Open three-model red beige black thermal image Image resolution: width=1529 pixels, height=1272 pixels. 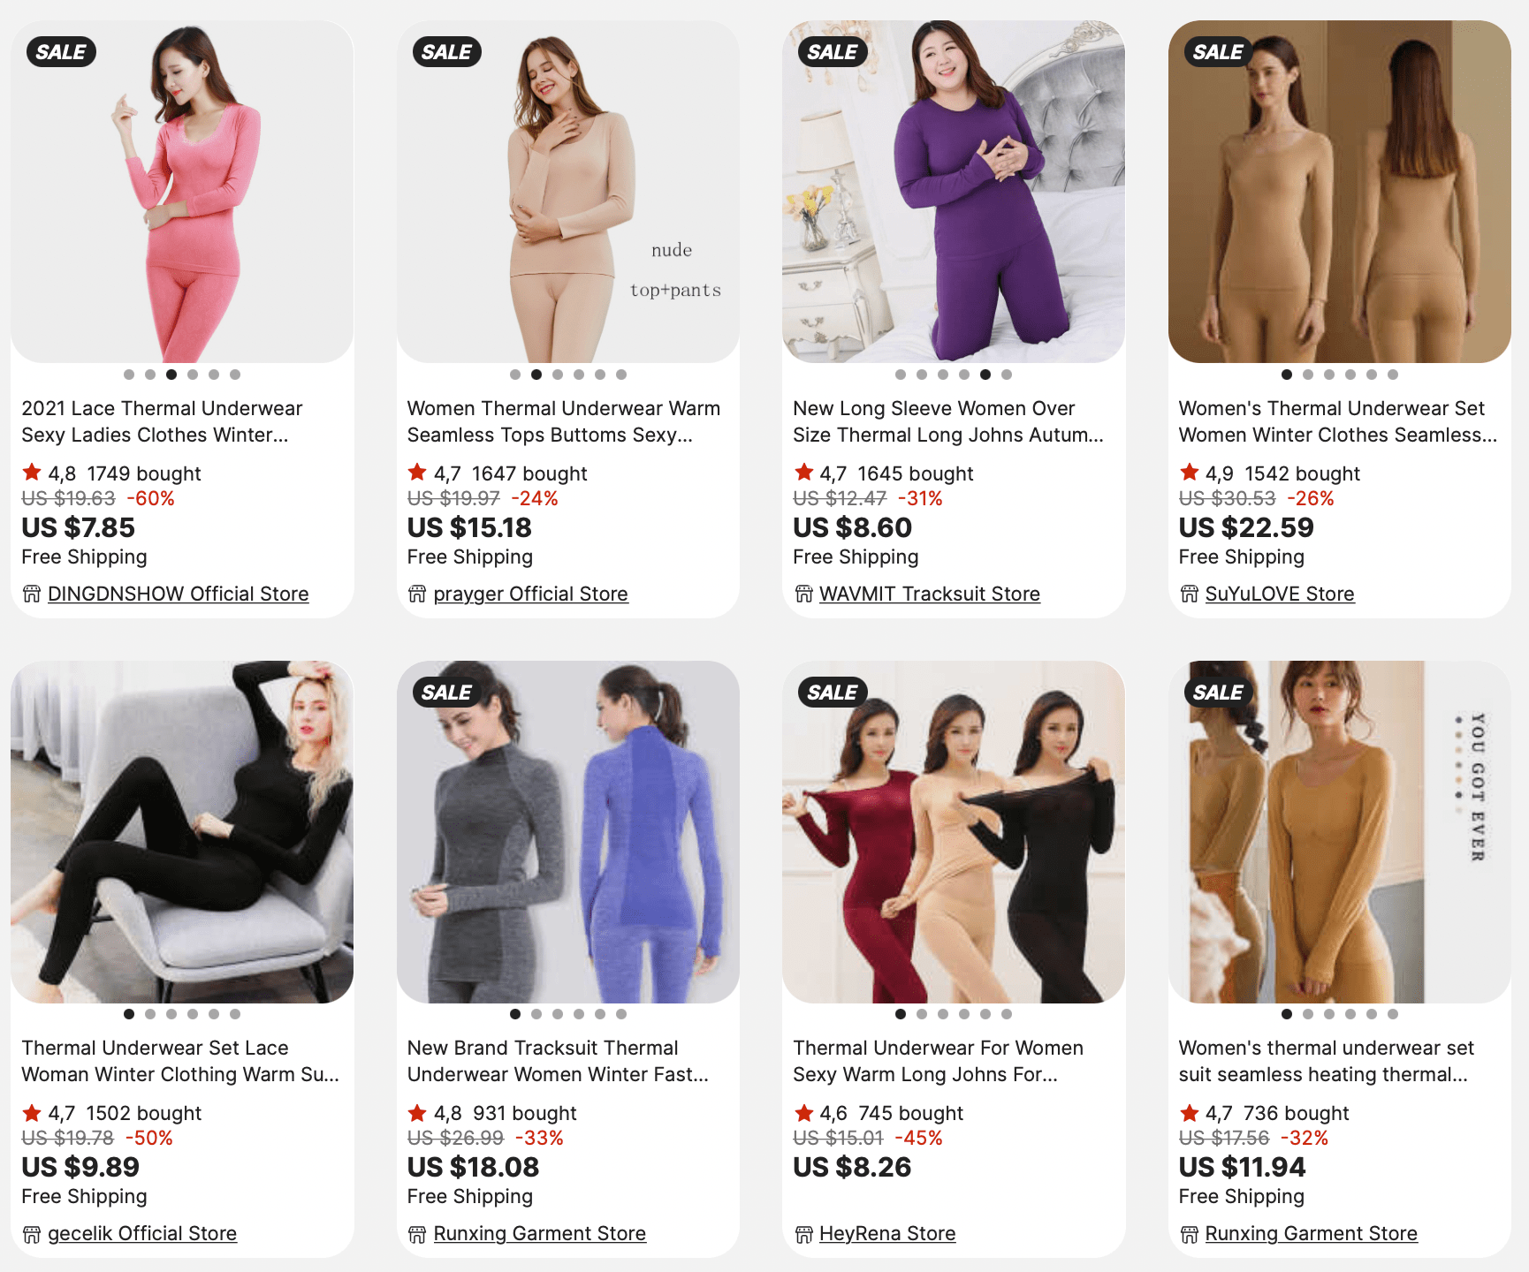[954, 831]
